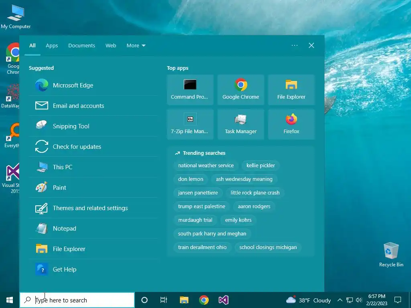Open Task View on taskbar
The height and width of the screenshot is (308, 411).
(x=164, y=300)
